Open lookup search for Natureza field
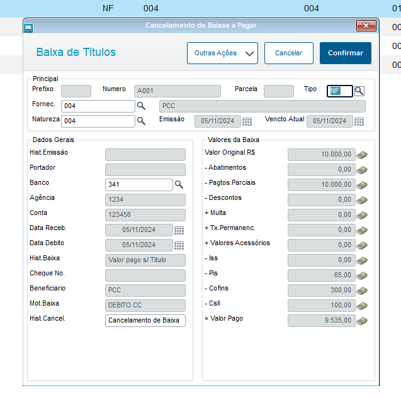This screenshot has width=401, height=398. point(141,121)
